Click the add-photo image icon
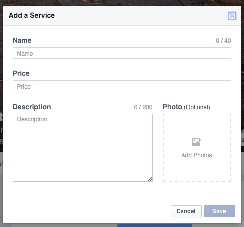 coord(196,142)
